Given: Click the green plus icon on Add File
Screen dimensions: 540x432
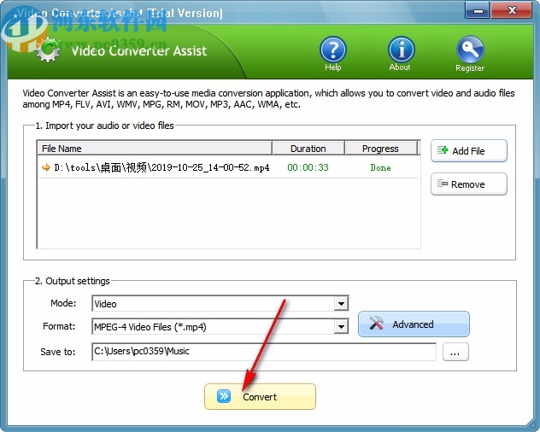Looking at the screenshot, I should click(443, 150).
